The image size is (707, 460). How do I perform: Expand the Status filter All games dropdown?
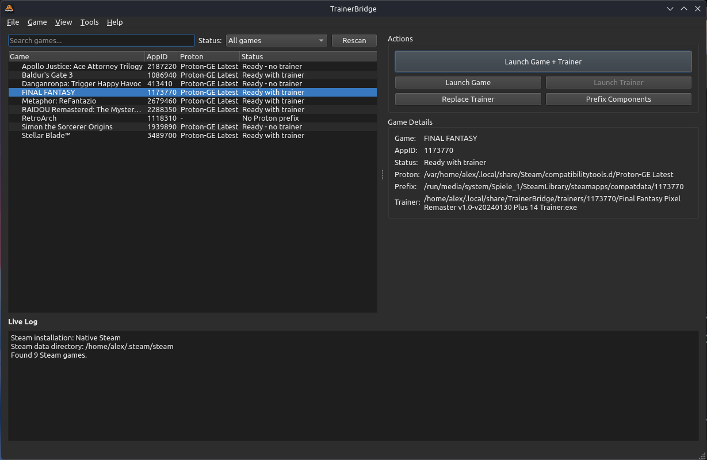pos(276,40)
